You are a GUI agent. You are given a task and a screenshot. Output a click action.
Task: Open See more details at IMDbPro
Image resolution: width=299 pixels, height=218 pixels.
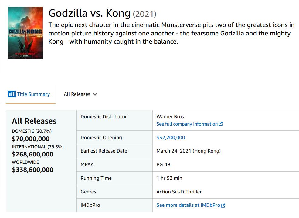pos(188,205)
